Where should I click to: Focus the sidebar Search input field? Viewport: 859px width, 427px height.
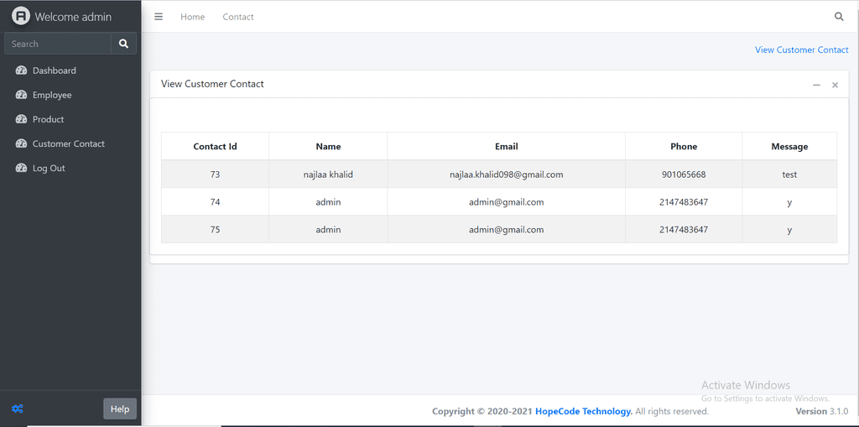[58, 44]
